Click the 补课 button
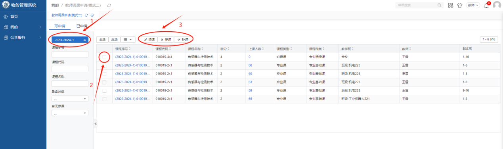 point(183,40)
